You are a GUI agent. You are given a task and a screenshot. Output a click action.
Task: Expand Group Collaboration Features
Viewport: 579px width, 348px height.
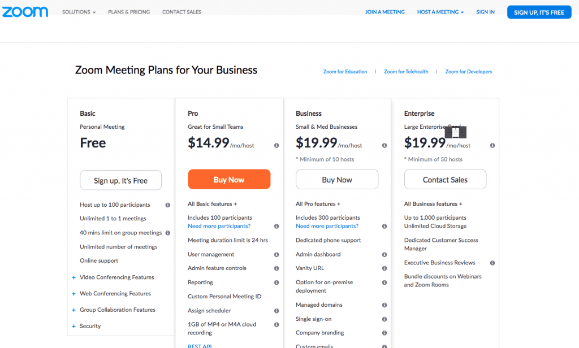point(117,310)
